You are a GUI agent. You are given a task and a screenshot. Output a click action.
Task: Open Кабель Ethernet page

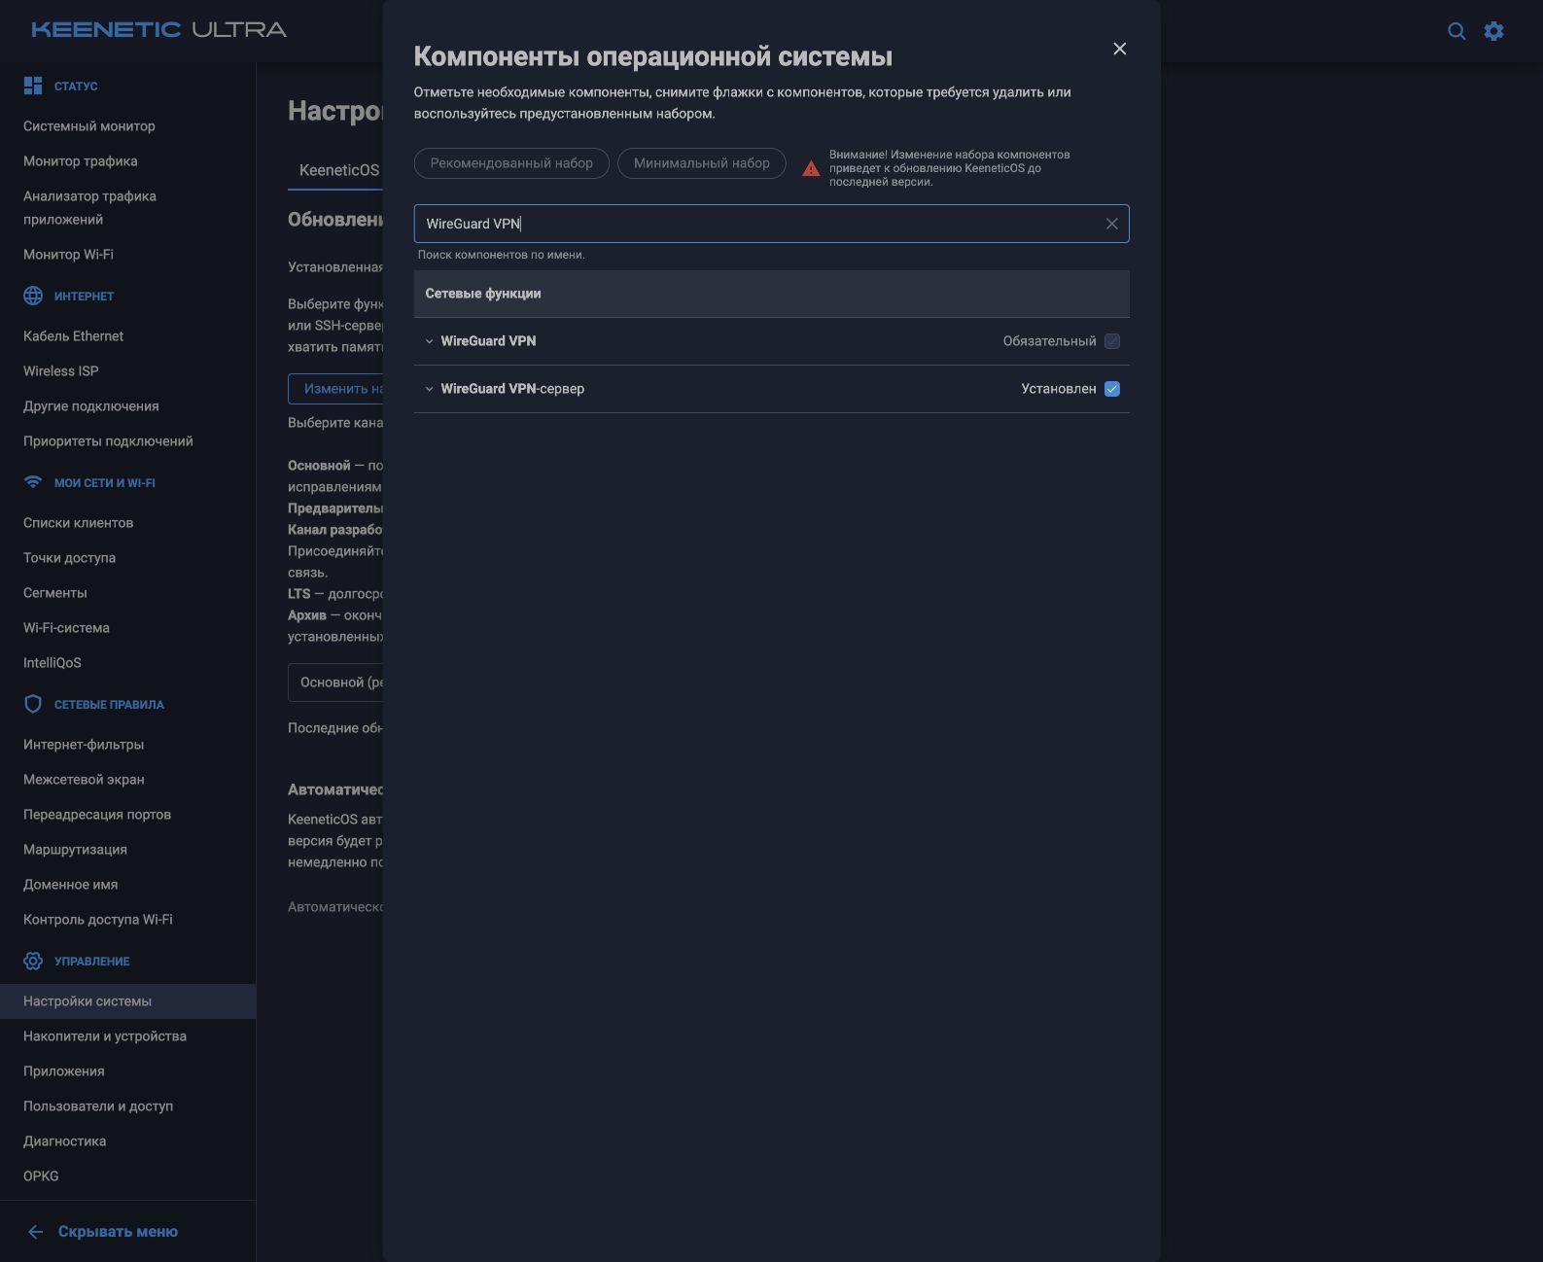(x=74, y=336)
